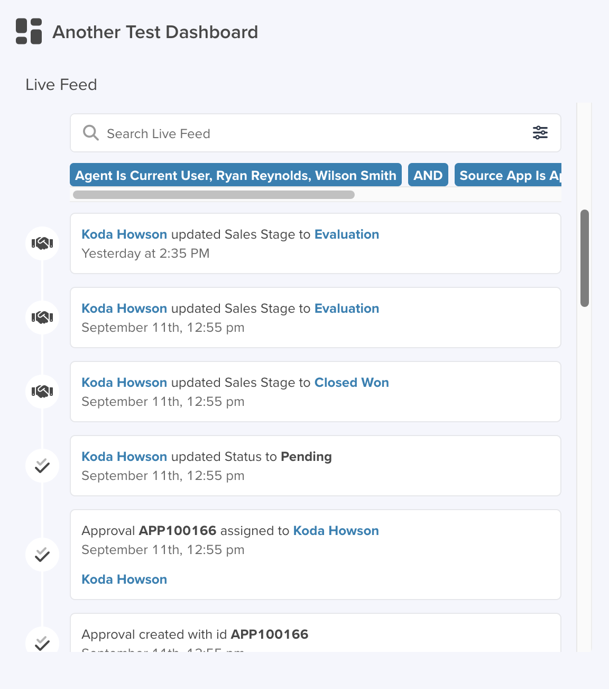Click the 'Live Feed' heading
609x689 pixels.
pyautogui.click(x=61, y=85)
